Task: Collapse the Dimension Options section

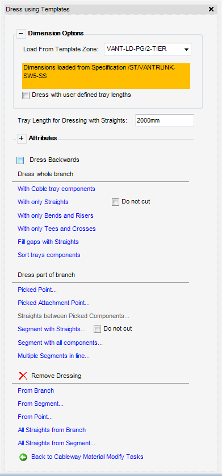Action: coord(21,34)
